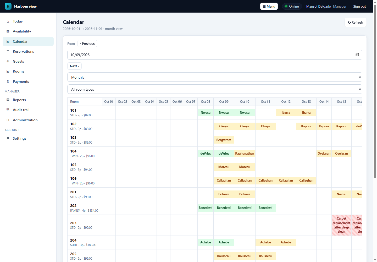
Task: Click Moreau booking on Oct 10
Action: (245, 167)
